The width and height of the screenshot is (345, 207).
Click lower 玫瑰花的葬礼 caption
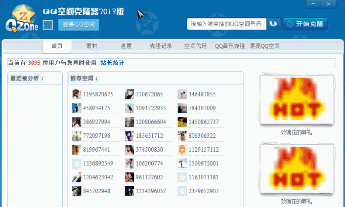pyautogui.click(x=297, y=201)
